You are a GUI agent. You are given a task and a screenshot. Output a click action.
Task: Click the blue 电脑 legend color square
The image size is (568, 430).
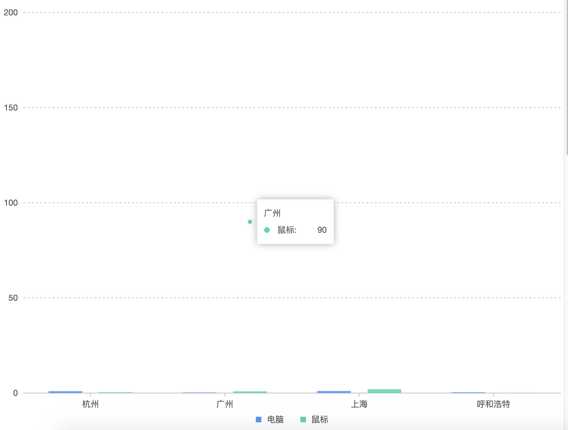tap(259, 420)
